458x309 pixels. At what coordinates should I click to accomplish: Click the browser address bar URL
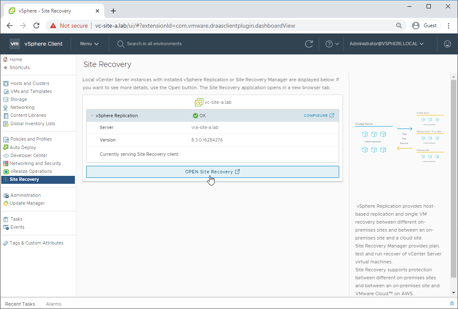point(195,26)
